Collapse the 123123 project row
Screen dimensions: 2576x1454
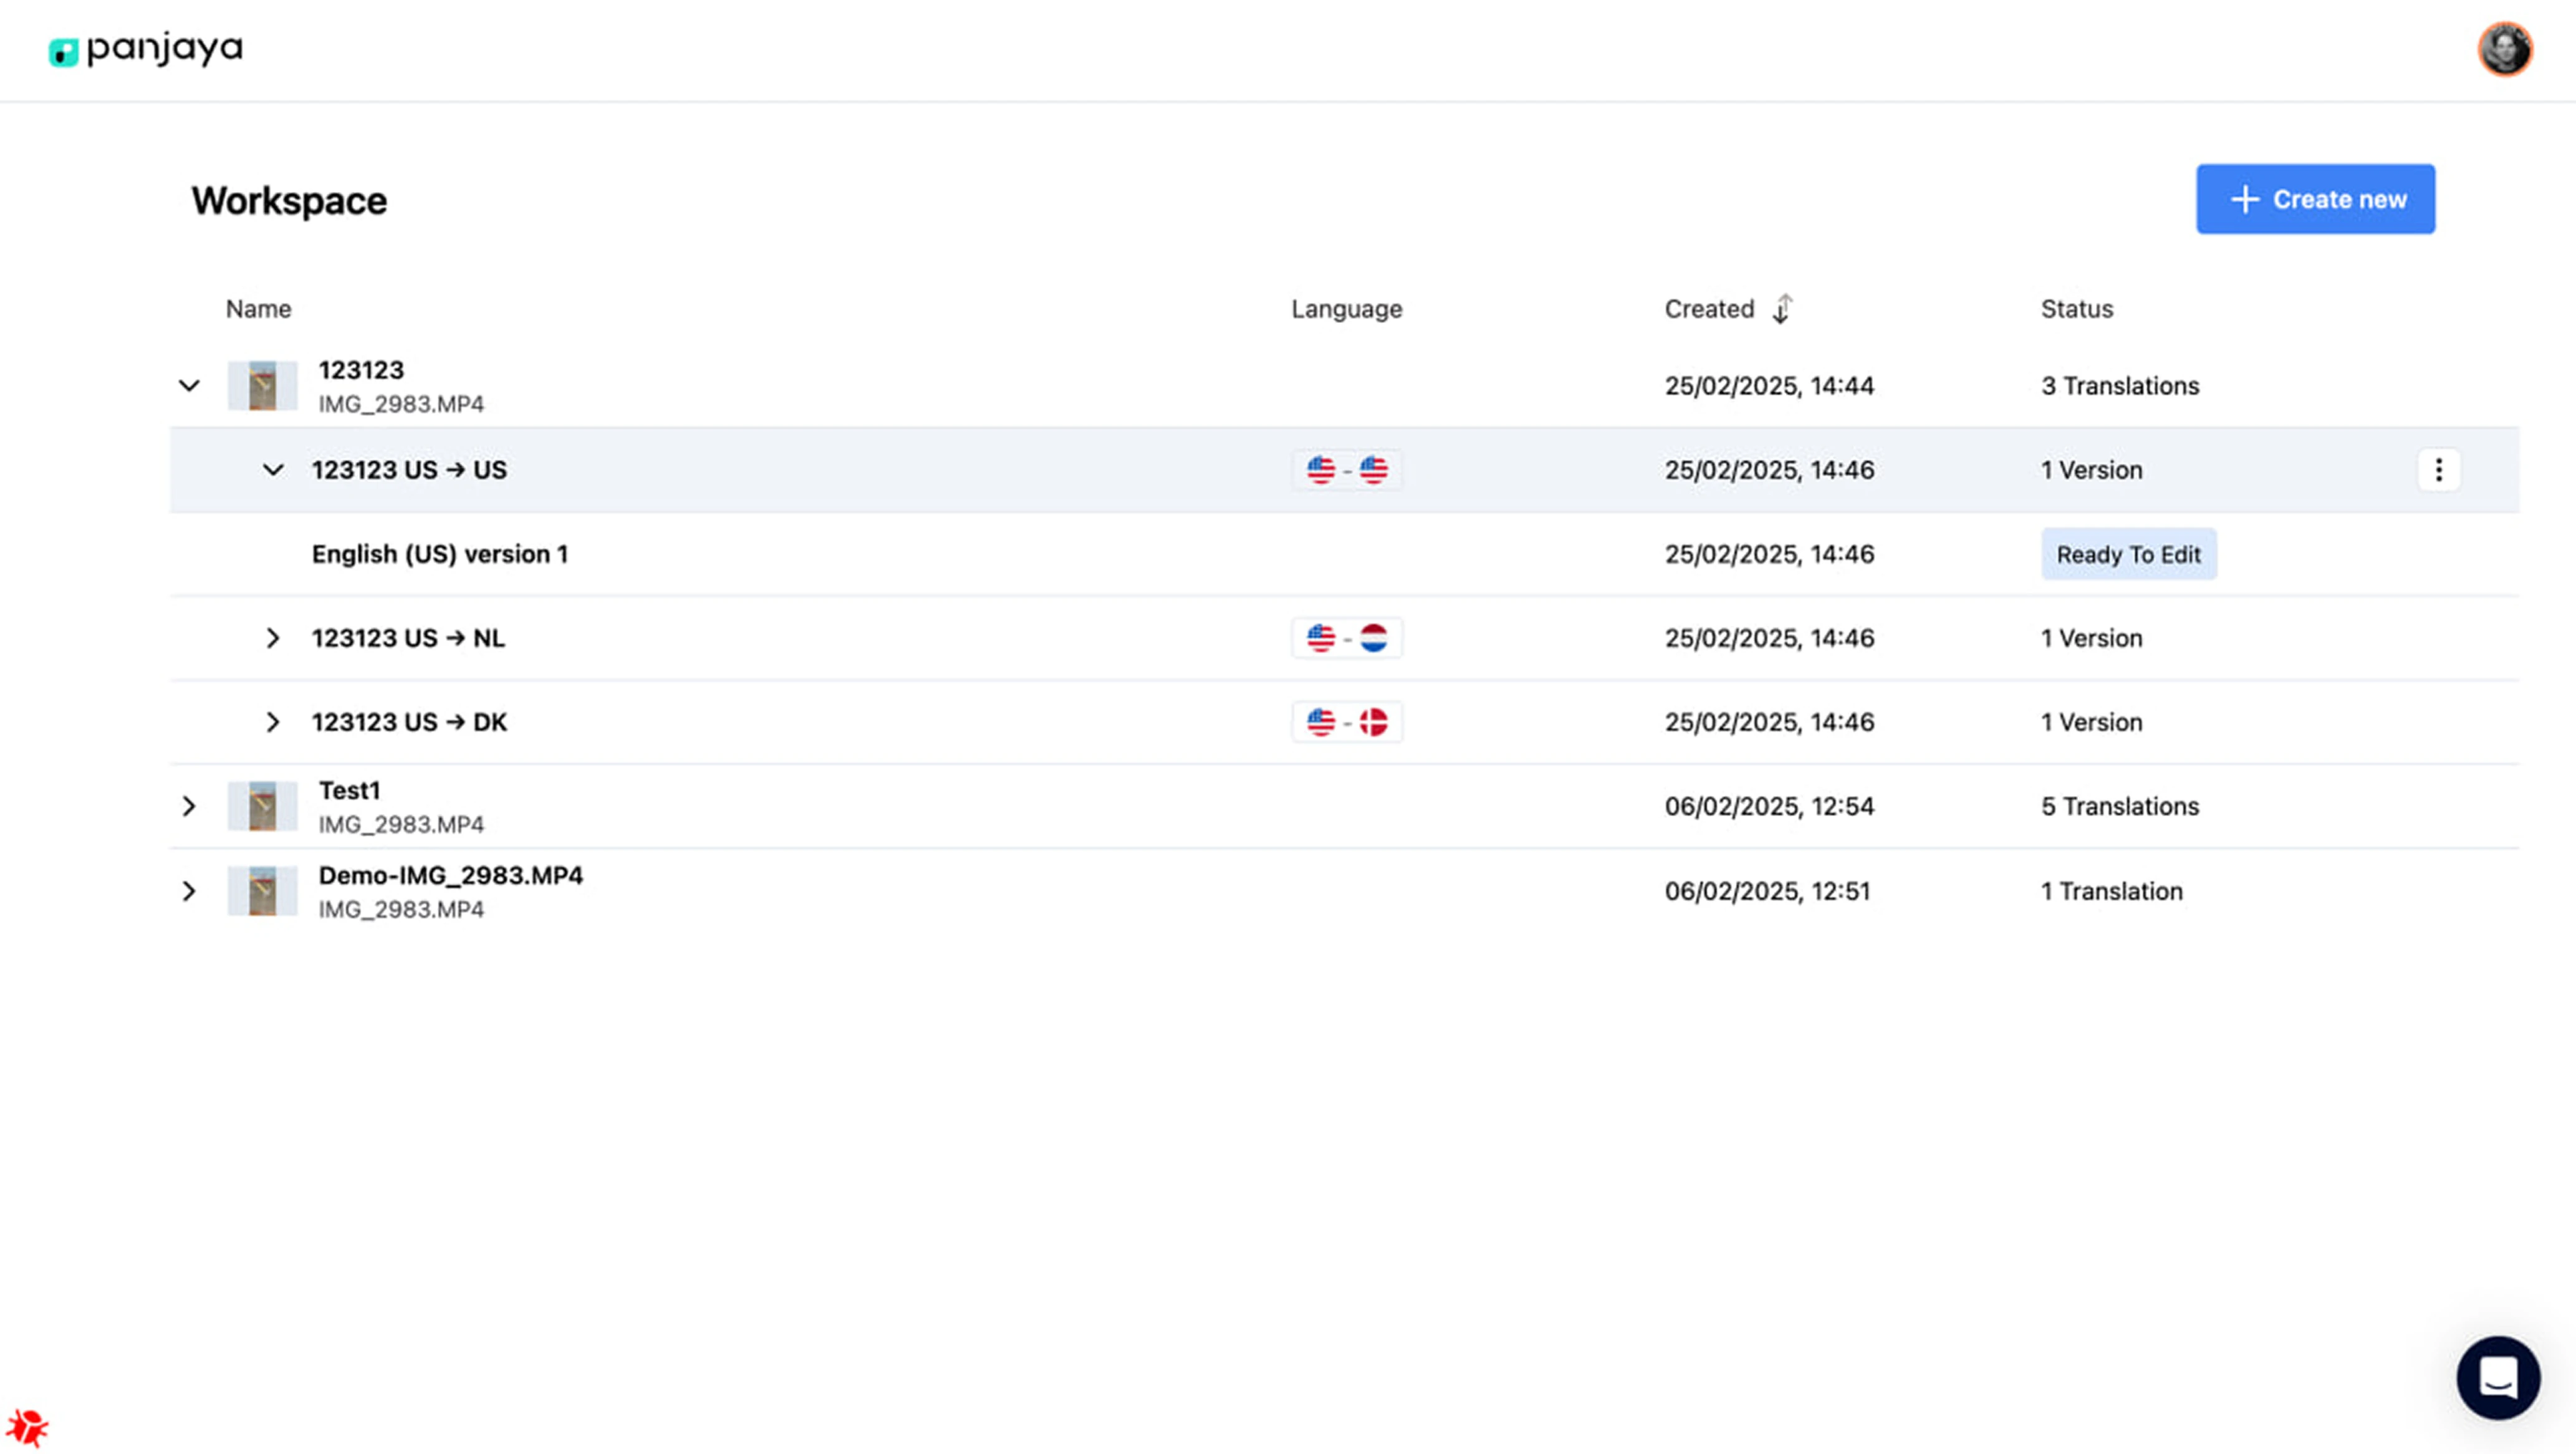[x=189, y=386]
